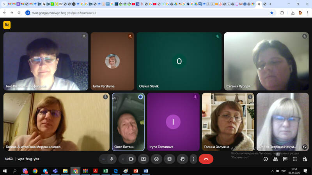The height and width of the screenshot is (175, 312).
Task: Open the activities panel icon
Action: tap(295, 159)
